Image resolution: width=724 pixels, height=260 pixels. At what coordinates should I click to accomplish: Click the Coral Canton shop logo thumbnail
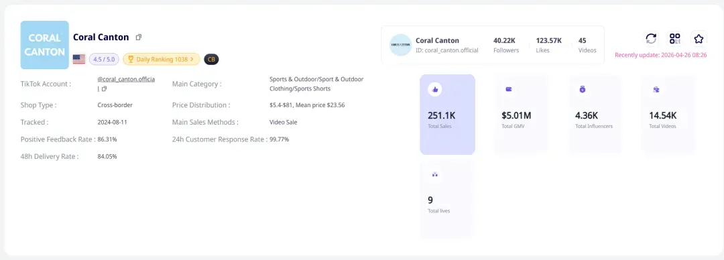tap(45, 45)
